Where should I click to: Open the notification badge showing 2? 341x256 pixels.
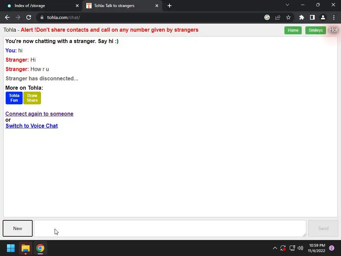click(332, 248)
